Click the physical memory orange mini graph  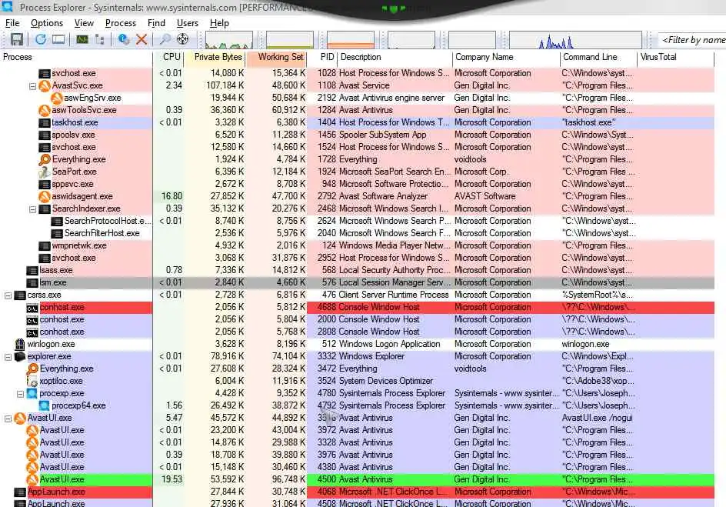pos(351,40)
